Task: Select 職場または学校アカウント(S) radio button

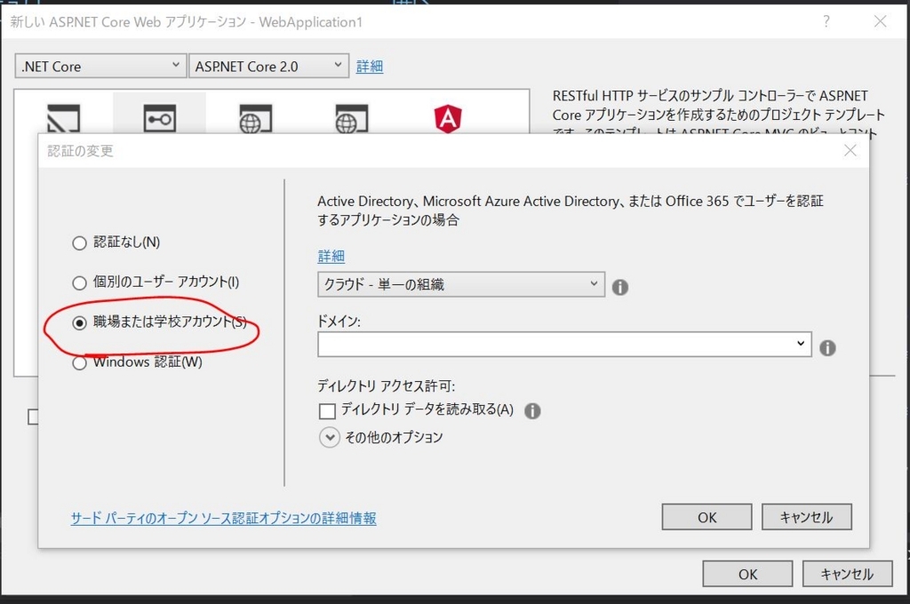Action: pos(79,322)
